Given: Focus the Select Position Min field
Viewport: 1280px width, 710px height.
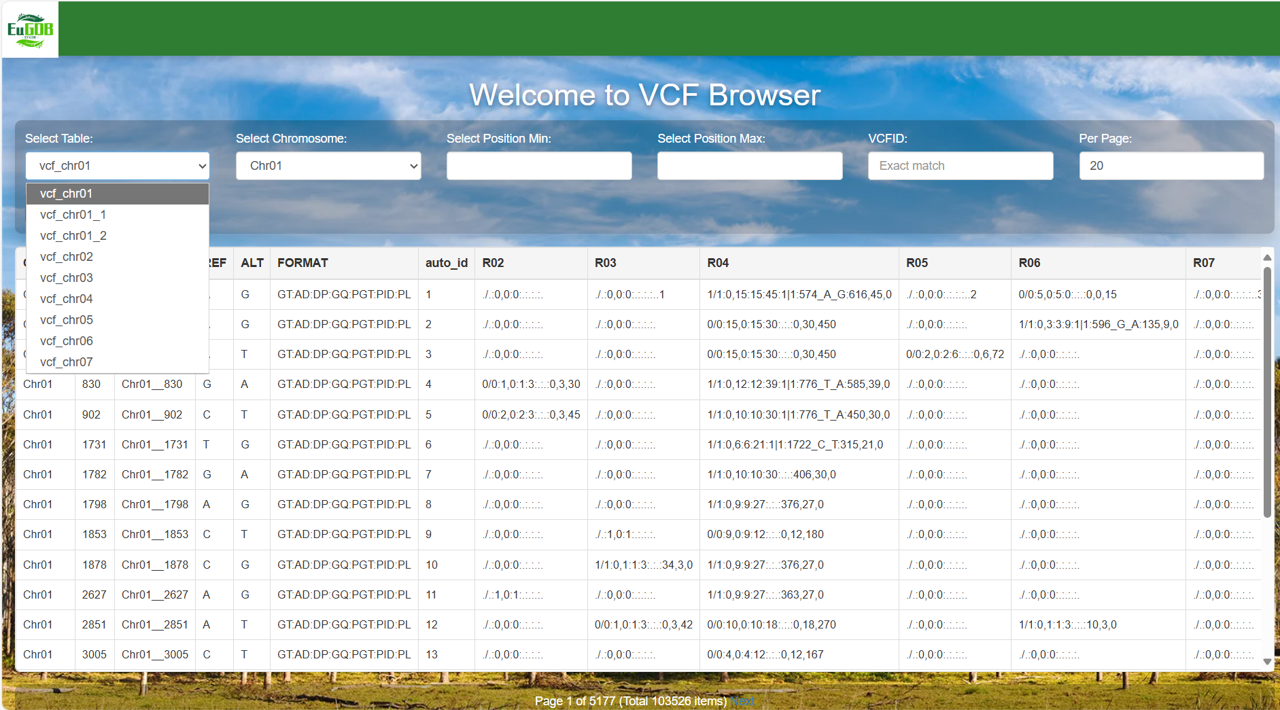Looking at the screenshot, I should pos(539,166).
